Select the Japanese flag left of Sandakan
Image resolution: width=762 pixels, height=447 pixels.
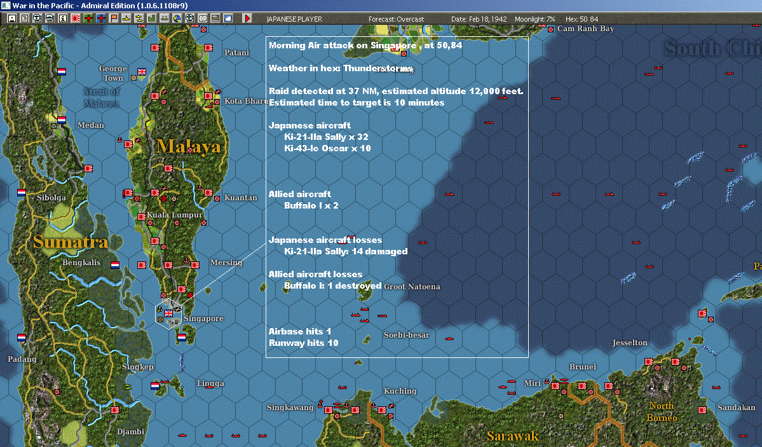click(702, 410)
